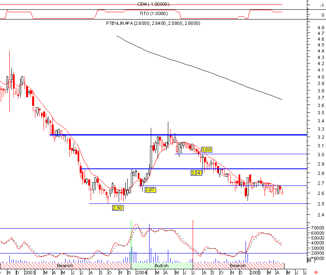Click the green vertical marker starting Bullish zone
Screen dimensions: 326x275
coord(131,241)
